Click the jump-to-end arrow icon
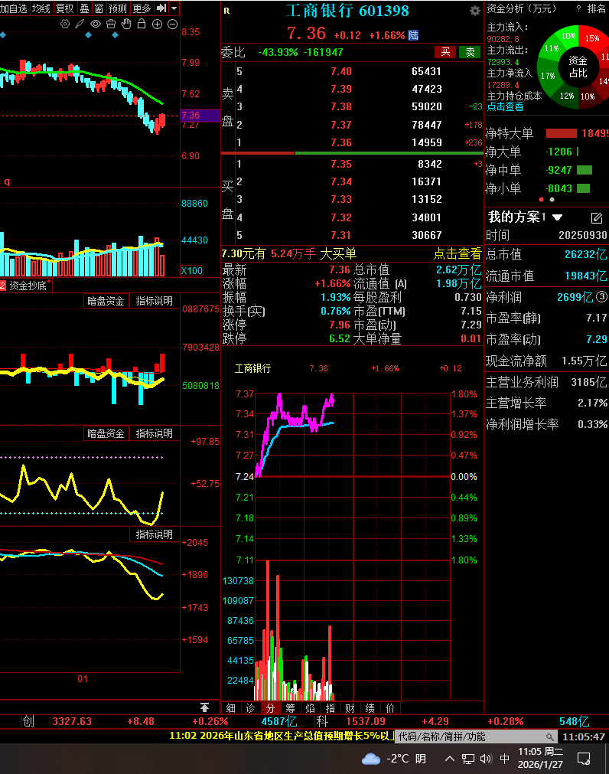 click(161, 8)
